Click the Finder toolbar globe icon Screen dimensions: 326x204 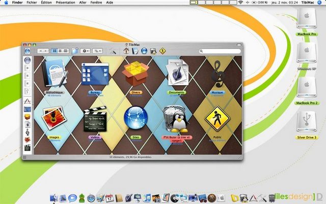click(x=144, y=51)
